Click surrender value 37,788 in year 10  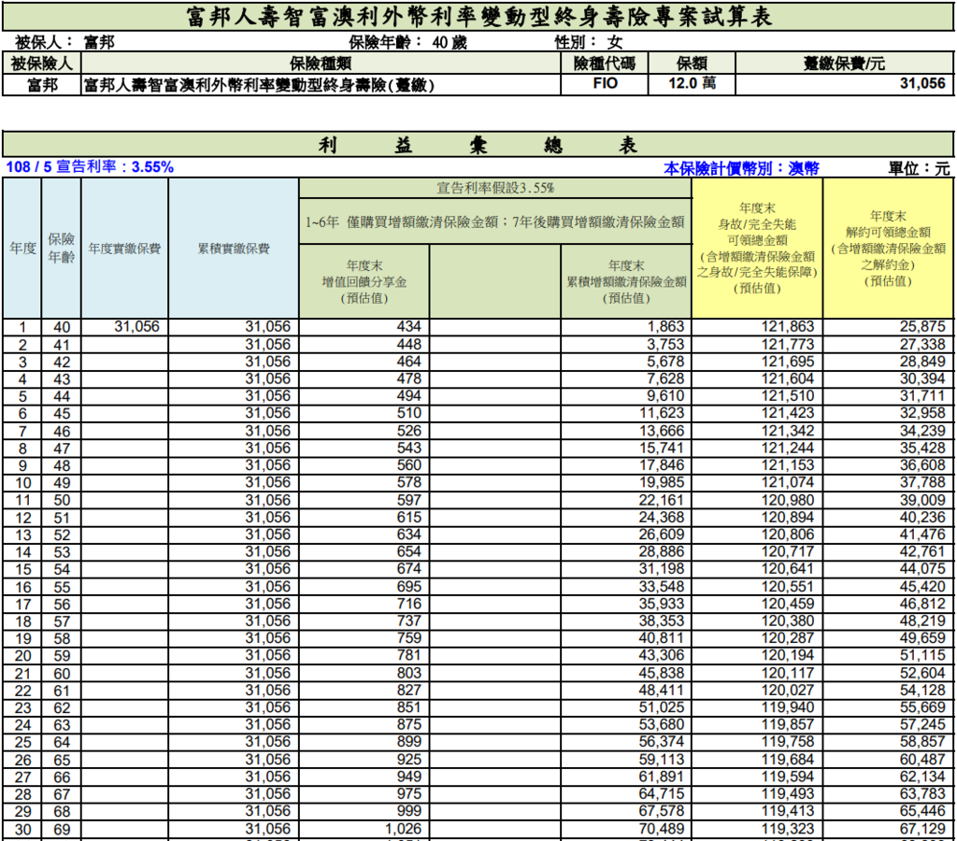click(922, 482)
